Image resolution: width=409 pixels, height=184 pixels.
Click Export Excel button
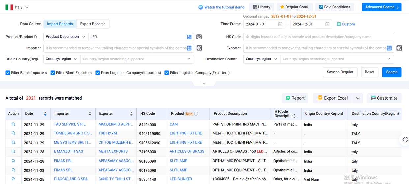click(x=332, y=98)
